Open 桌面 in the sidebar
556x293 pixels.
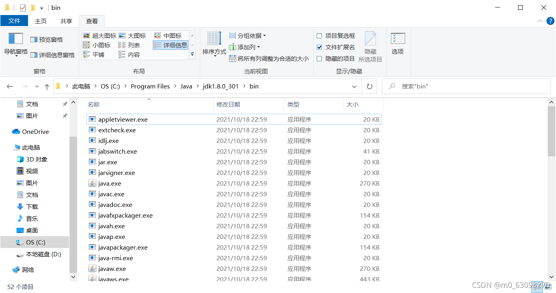(27, 230)
